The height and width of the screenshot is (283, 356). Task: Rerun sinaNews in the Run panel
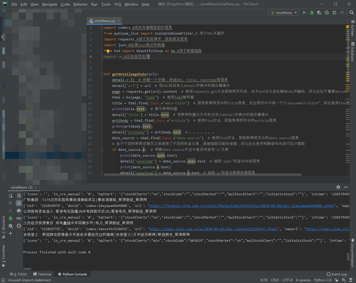pyautogui.click(x=10, y=196)
